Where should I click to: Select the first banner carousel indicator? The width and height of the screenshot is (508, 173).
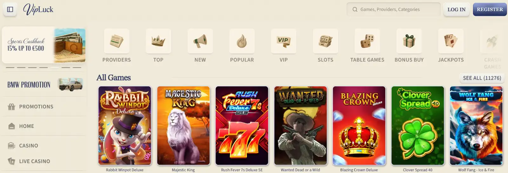coord(10,67)
